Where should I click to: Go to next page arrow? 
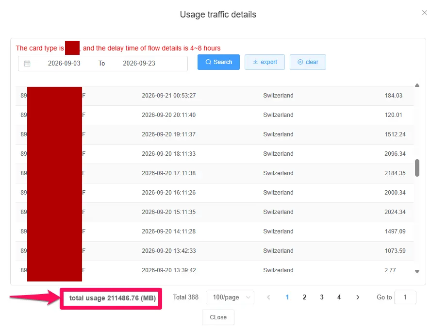tap(358, 297)
